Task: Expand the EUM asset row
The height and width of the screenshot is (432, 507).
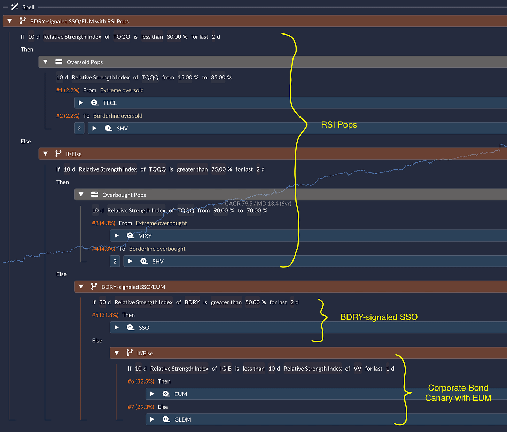Action: (152, 393)
